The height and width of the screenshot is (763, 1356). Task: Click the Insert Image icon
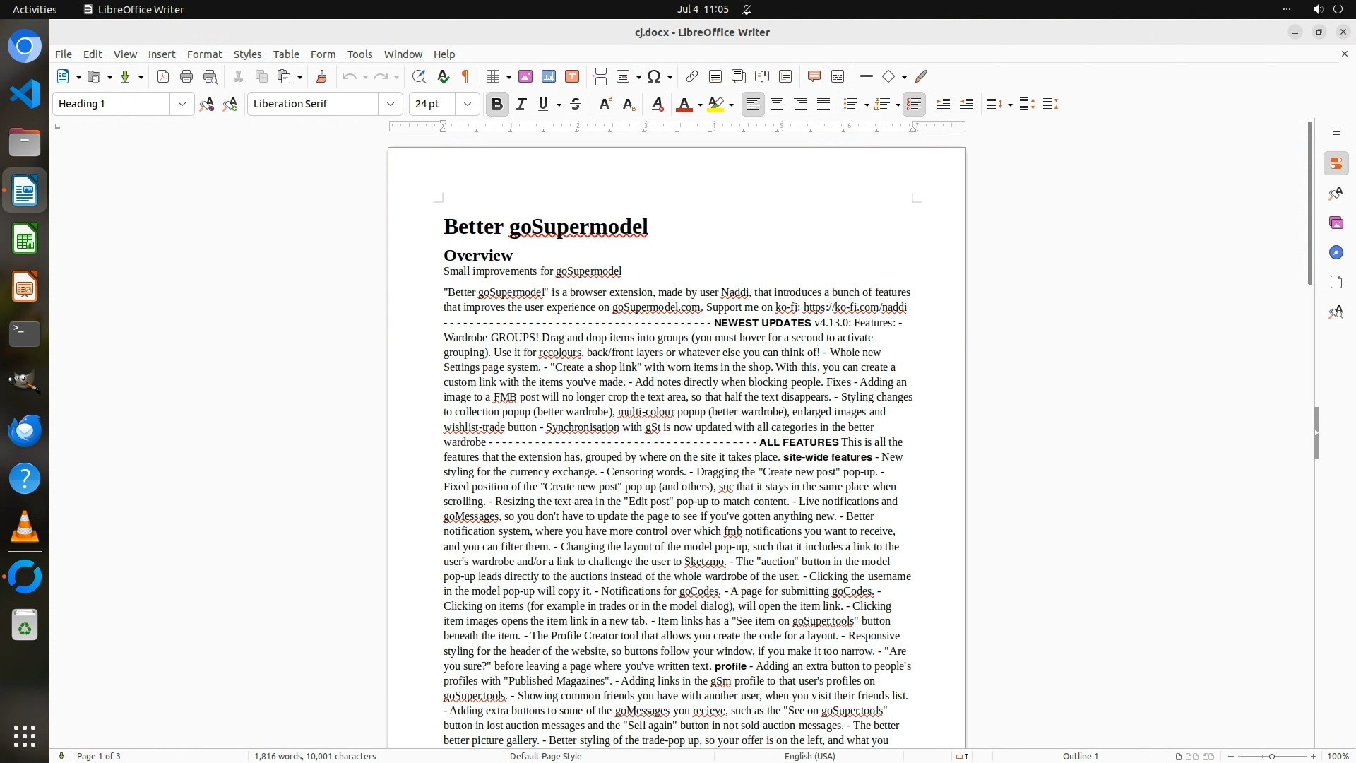click(x=525, y=76)
